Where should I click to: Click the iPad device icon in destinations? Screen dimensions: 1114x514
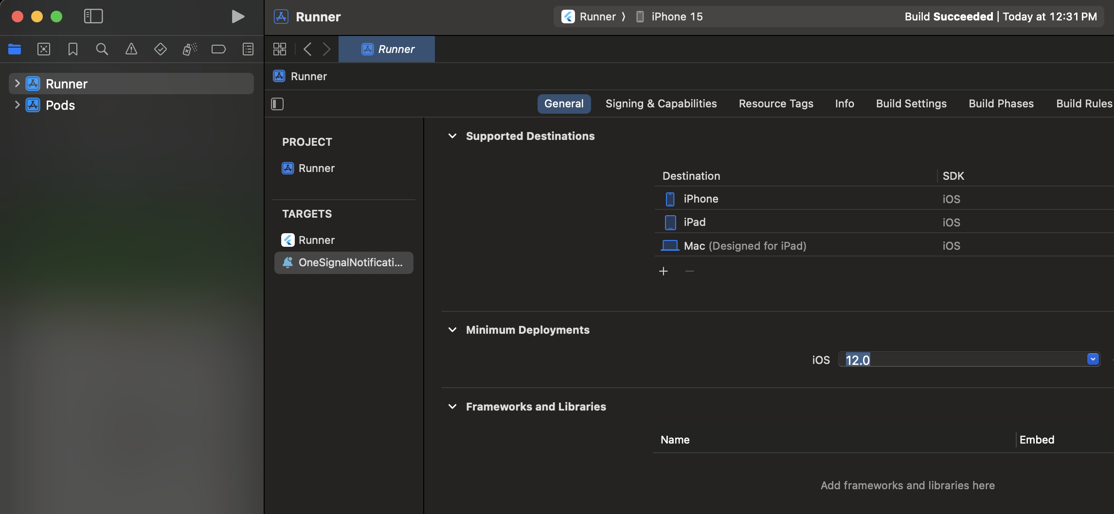pos(670,223)
